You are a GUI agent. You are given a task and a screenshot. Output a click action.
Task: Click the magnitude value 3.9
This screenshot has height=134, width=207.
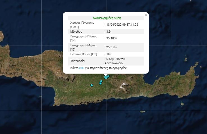108,32
